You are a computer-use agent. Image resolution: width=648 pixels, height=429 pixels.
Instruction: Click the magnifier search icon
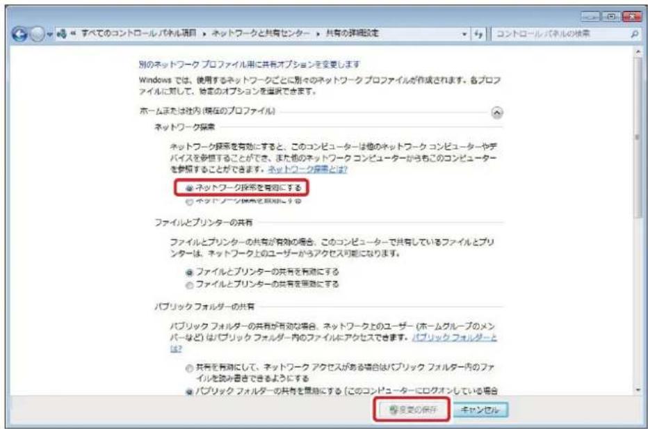pos(634,34)
